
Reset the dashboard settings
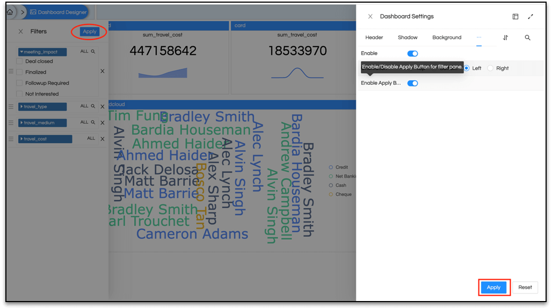tap(525, 287)
